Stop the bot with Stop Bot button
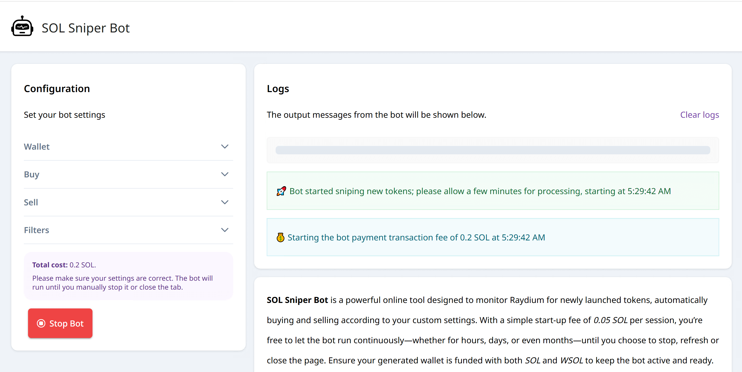 point(60,323)
